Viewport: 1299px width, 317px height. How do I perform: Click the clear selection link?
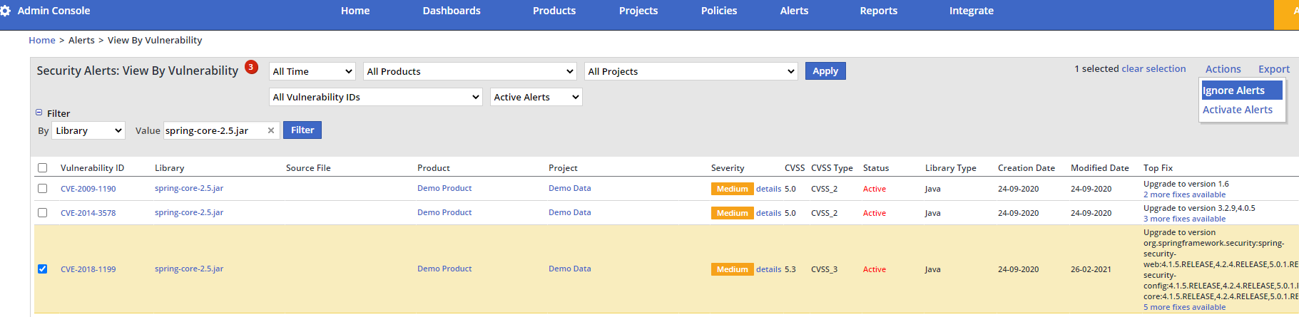pos(1153,69)
